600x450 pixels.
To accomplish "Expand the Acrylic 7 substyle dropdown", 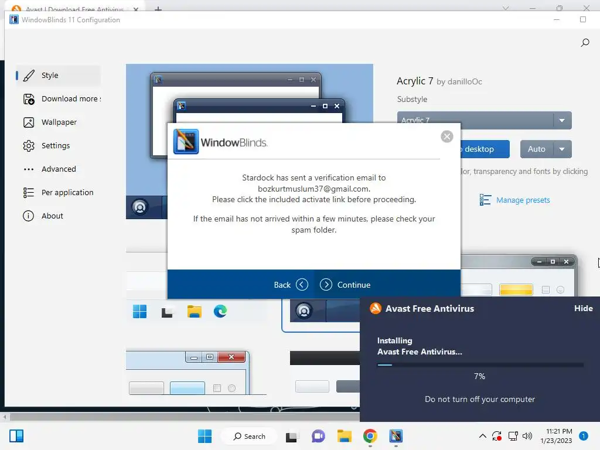I will tap(562, 120).
